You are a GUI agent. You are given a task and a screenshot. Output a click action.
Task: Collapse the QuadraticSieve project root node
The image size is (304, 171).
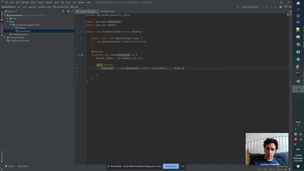[5, 15]
